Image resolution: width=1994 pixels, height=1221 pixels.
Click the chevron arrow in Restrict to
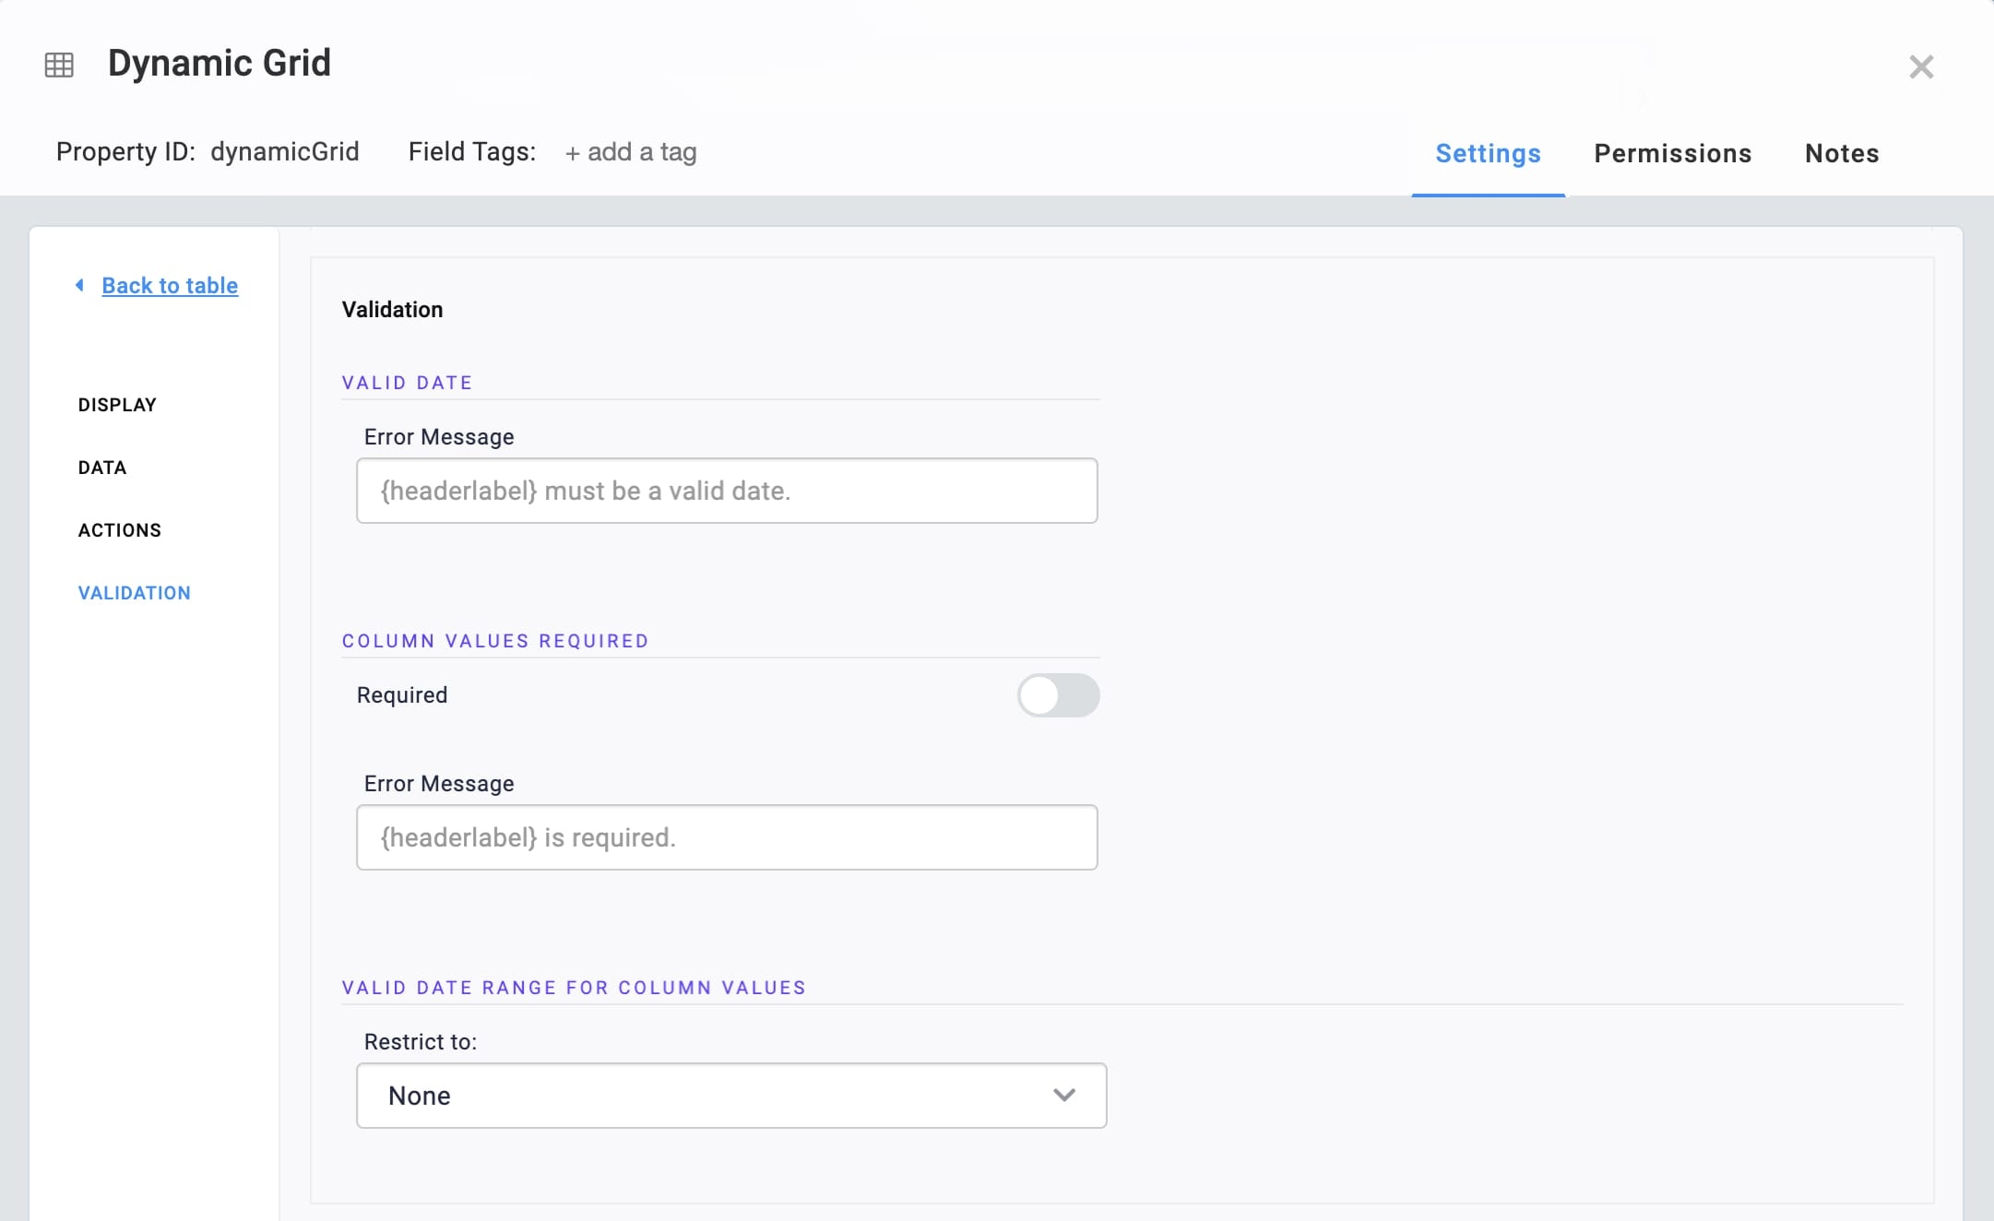click(1064, 1096)
